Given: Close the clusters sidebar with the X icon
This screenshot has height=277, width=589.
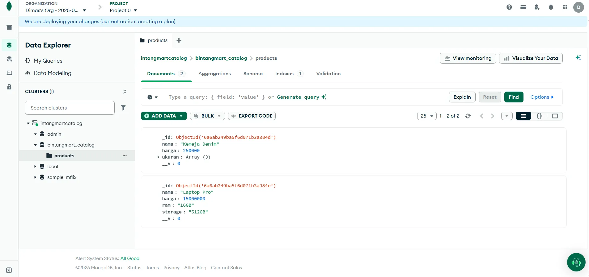Looking at the screenshot, I should (125, 92).
